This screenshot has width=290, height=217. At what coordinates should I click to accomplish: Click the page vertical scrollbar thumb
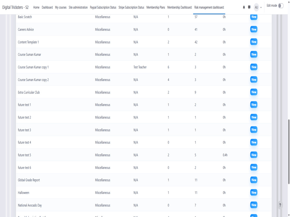pyautogui.click(x=289, y=152)
